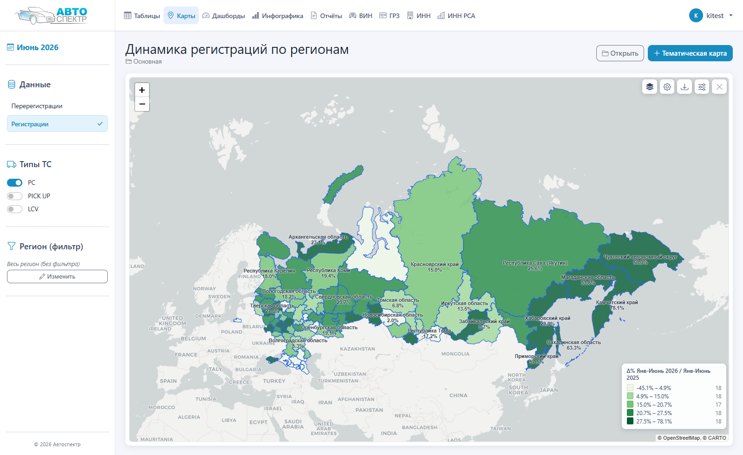The height and width of the screenshot is (455, 743).
Task: Open map settings gear icon
Action: coord(667,87)
